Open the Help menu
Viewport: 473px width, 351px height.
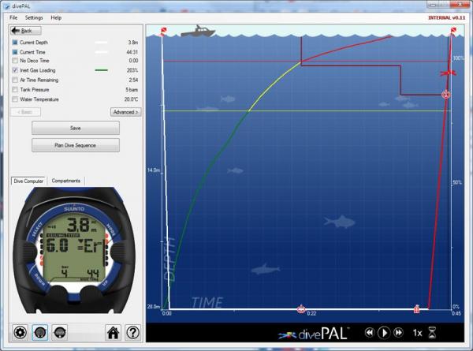click(56, 17)
